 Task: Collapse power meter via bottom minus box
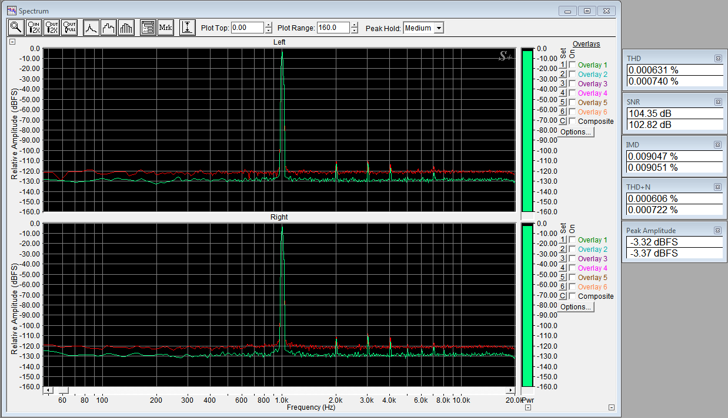coord(527,407)
